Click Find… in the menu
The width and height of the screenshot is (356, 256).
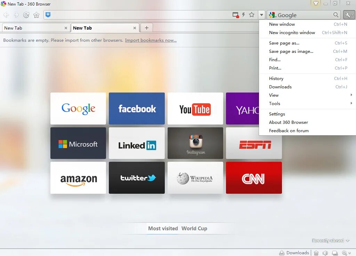coord(308,60)
